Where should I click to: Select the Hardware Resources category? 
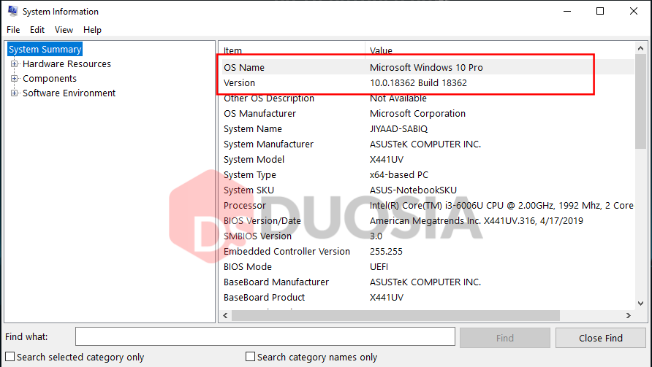pos(67,64)
